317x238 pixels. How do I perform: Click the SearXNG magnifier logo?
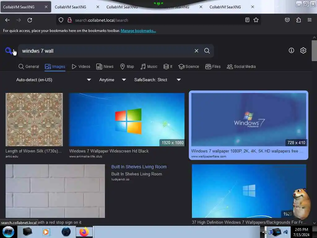8,51
